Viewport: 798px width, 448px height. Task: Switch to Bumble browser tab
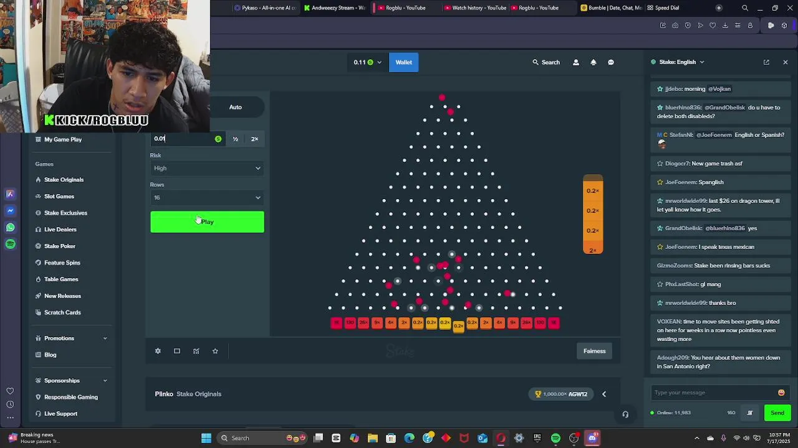click(611, 8)
